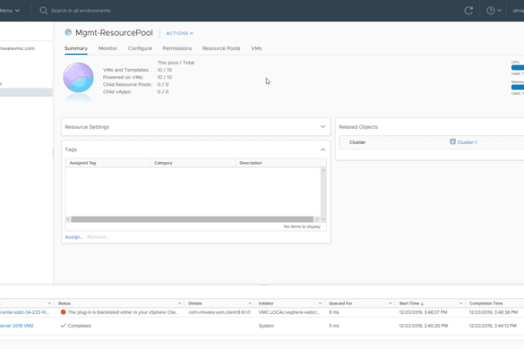Screen dimensions: 524x349
Task: Open Status column filter dropdown
Action: (x=179, y=303)
